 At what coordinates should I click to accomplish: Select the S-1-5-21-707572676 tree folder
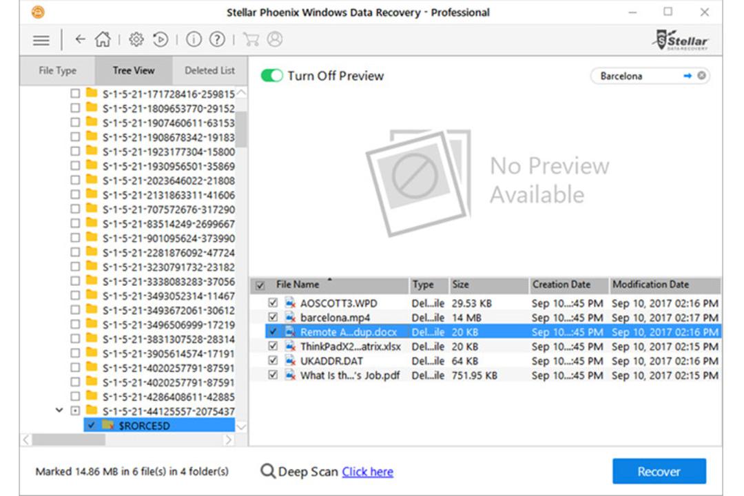(x=169, y=209)
